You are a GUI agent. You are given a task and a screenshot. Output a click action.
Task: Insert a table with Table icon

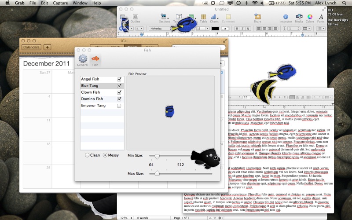tap(203, 18)
